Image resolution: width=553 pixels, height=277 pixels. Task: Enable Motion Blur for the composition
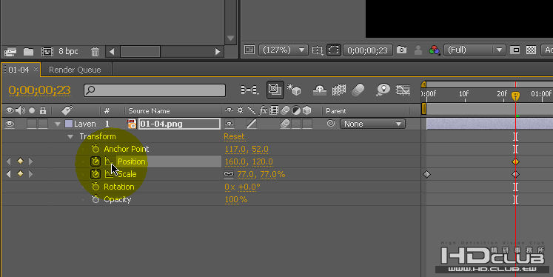[358, 90]
